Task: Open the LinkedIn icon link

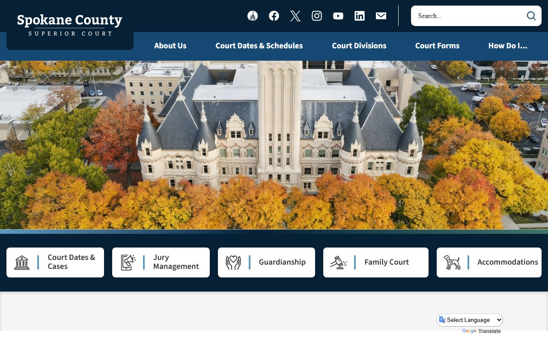Action: [360, 16]
